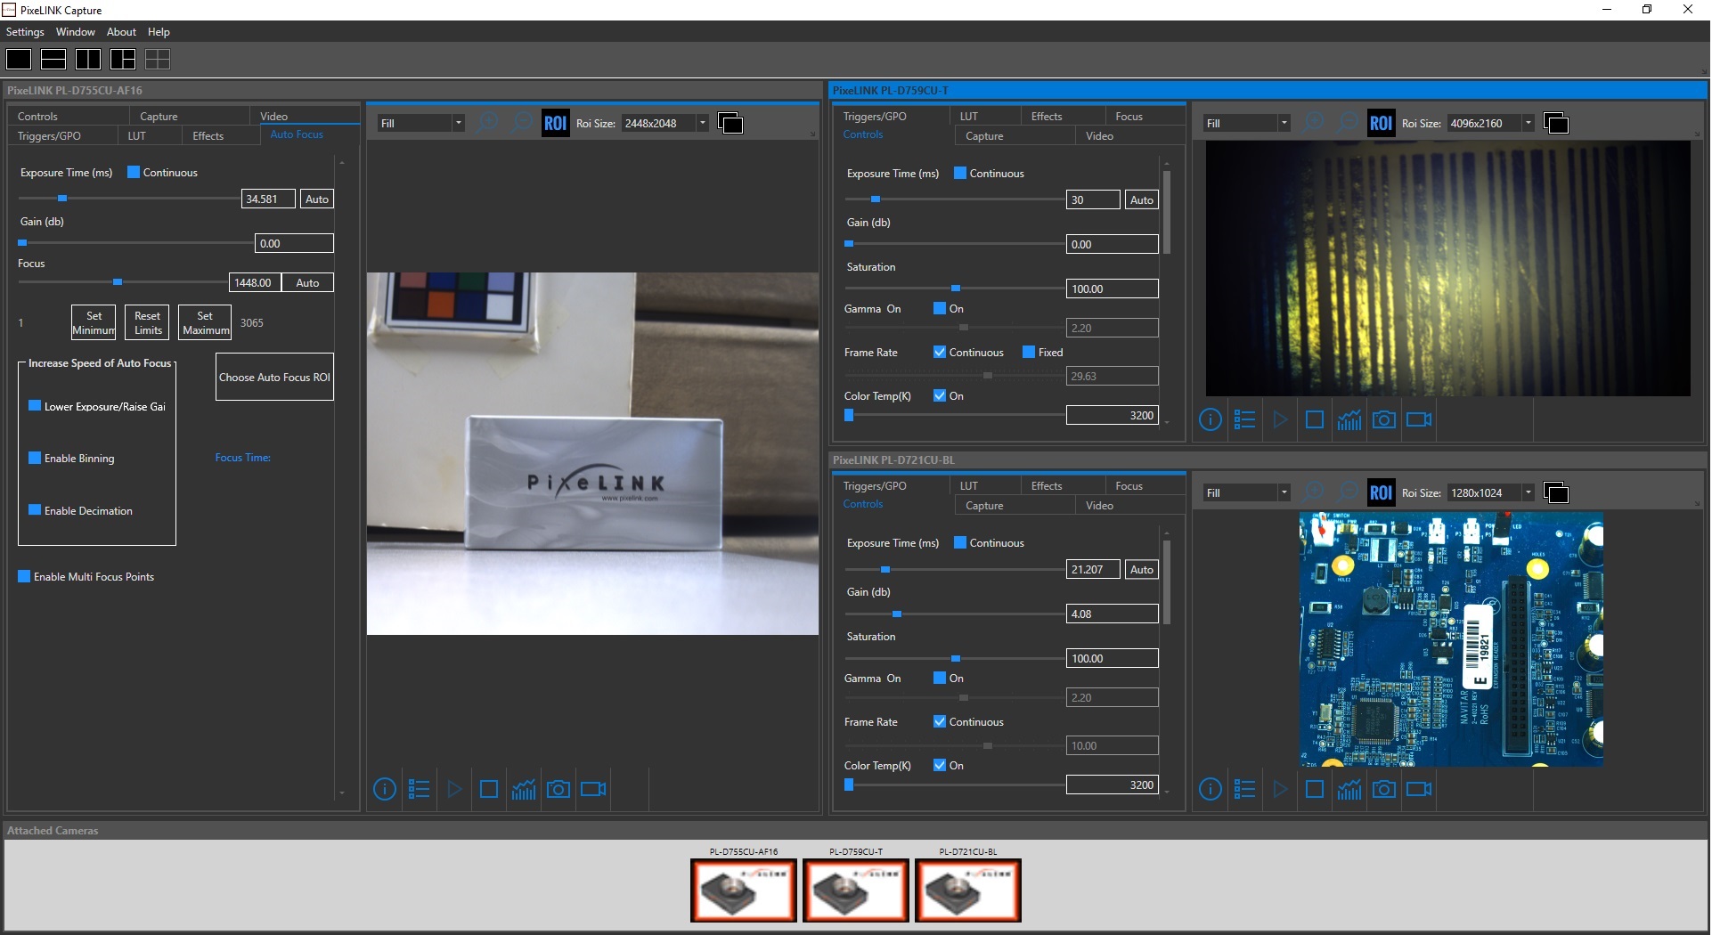Click the Reset Limits button
Screen dimensions: 1712x935
[148, 323]
